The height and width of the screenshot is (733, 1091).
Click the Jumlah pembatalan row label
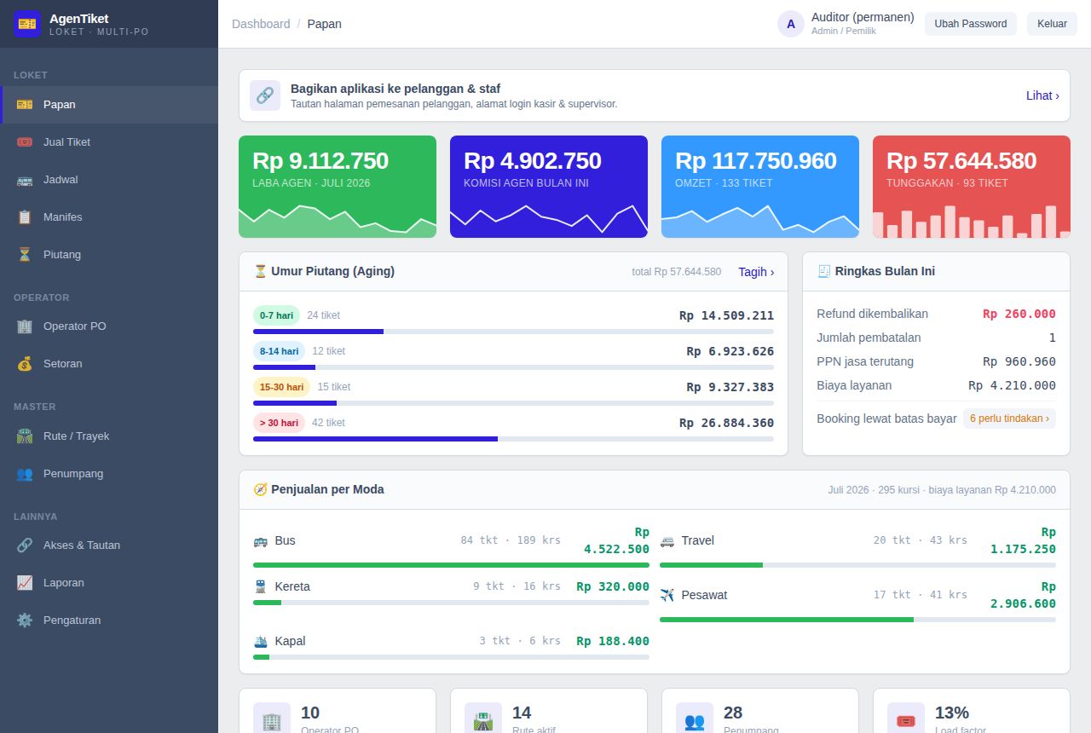[x=869, y=338]
